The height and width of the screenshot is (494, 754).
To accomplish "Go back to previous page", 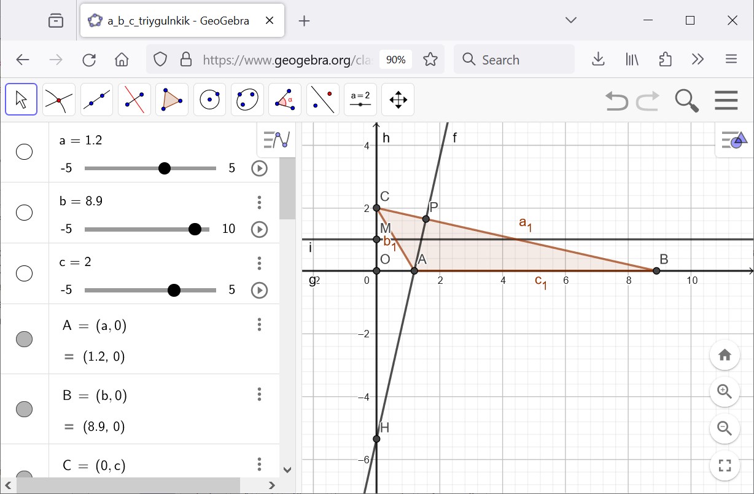I will pos(23,60).
